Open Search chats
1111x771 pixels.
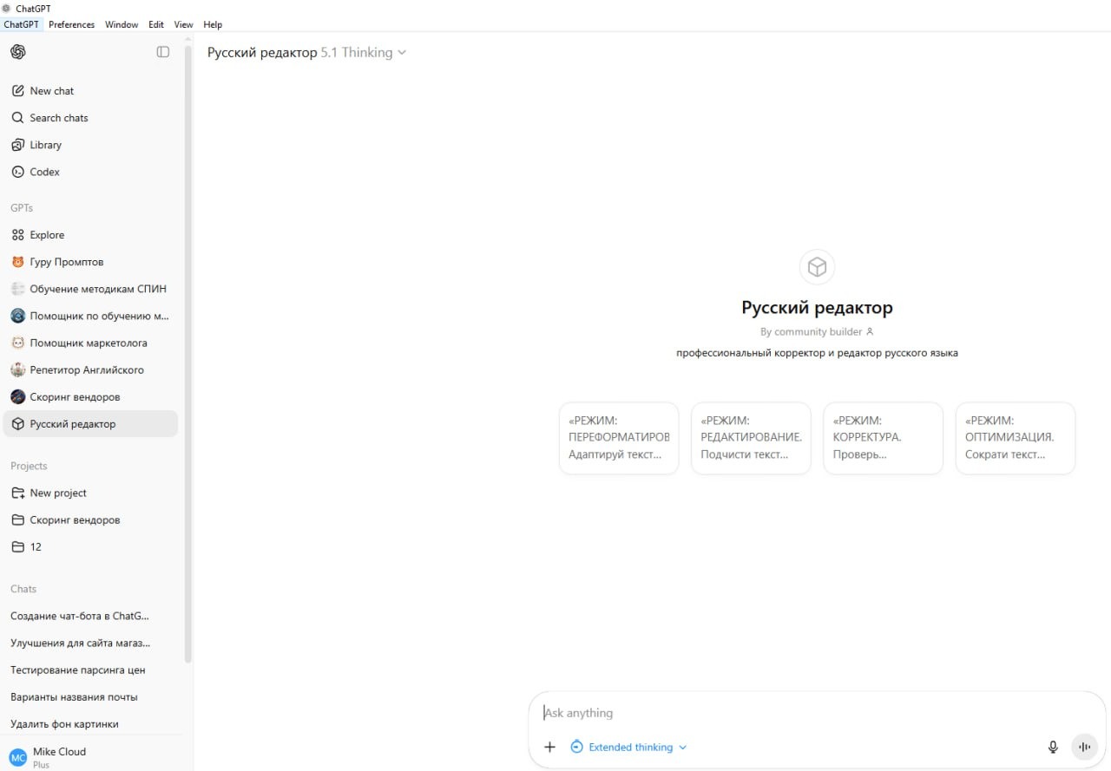[58, 118]
